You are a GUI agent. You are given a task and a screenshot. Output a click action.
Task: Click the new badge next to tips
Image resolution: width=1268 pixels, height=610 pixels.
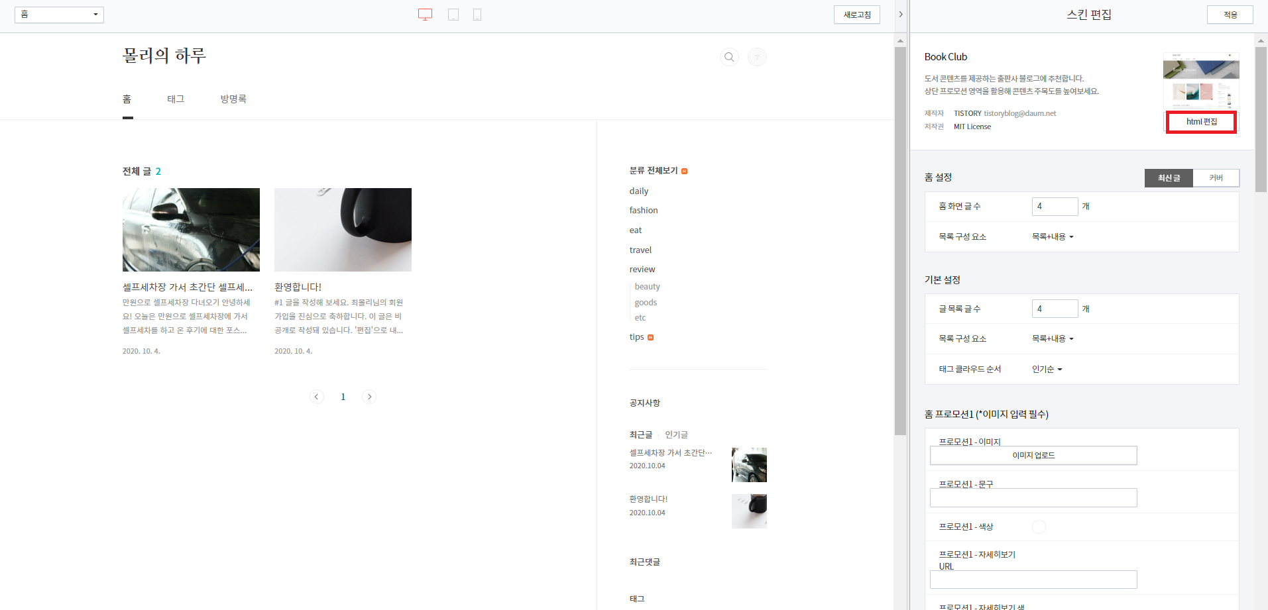tap(650, 337)
